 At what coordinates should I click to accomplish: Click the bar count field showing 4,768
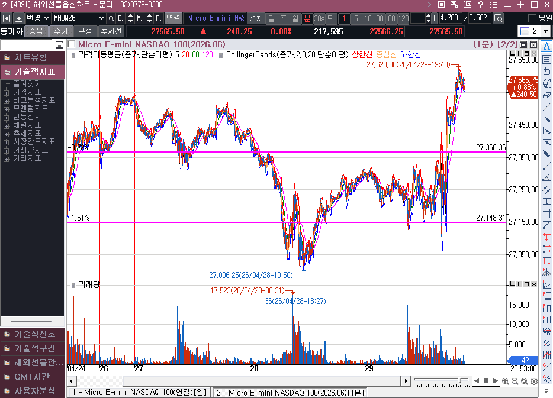pyautogui.click(x=450, y=18)
